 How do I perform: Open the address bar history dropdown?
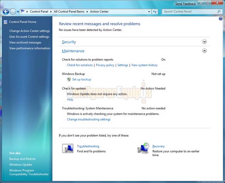click(149, 12)
